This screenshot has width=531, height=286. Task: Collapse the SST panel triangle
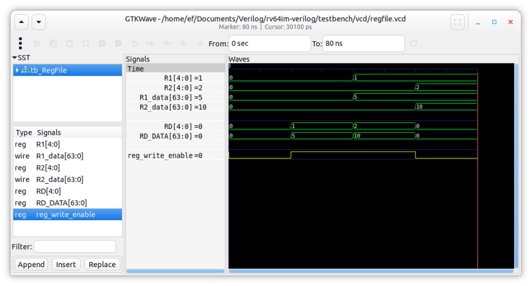tap(15, 58)
